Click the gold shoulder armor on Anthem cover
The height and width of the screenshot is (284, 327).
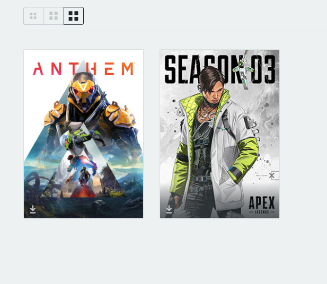(x=120, y=114)
